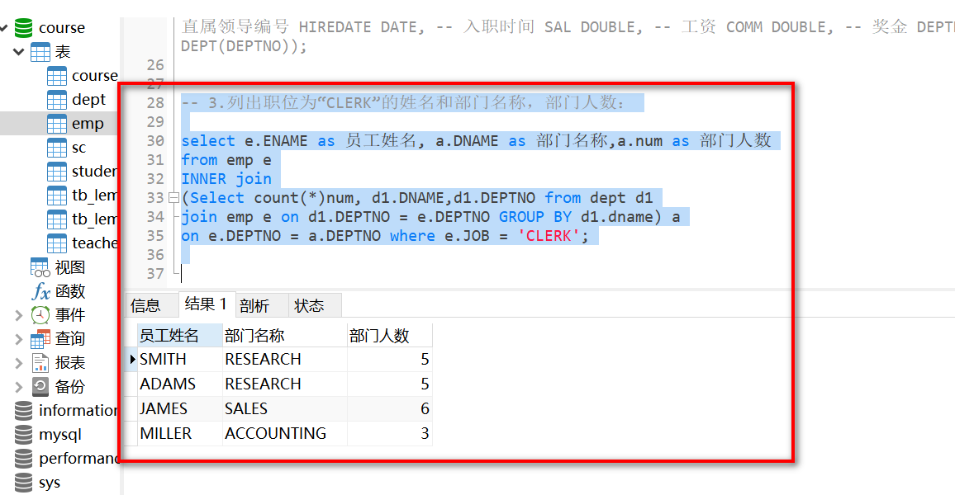Click the course database icon
The image size is (955, 495).
(x=23, y=28)
